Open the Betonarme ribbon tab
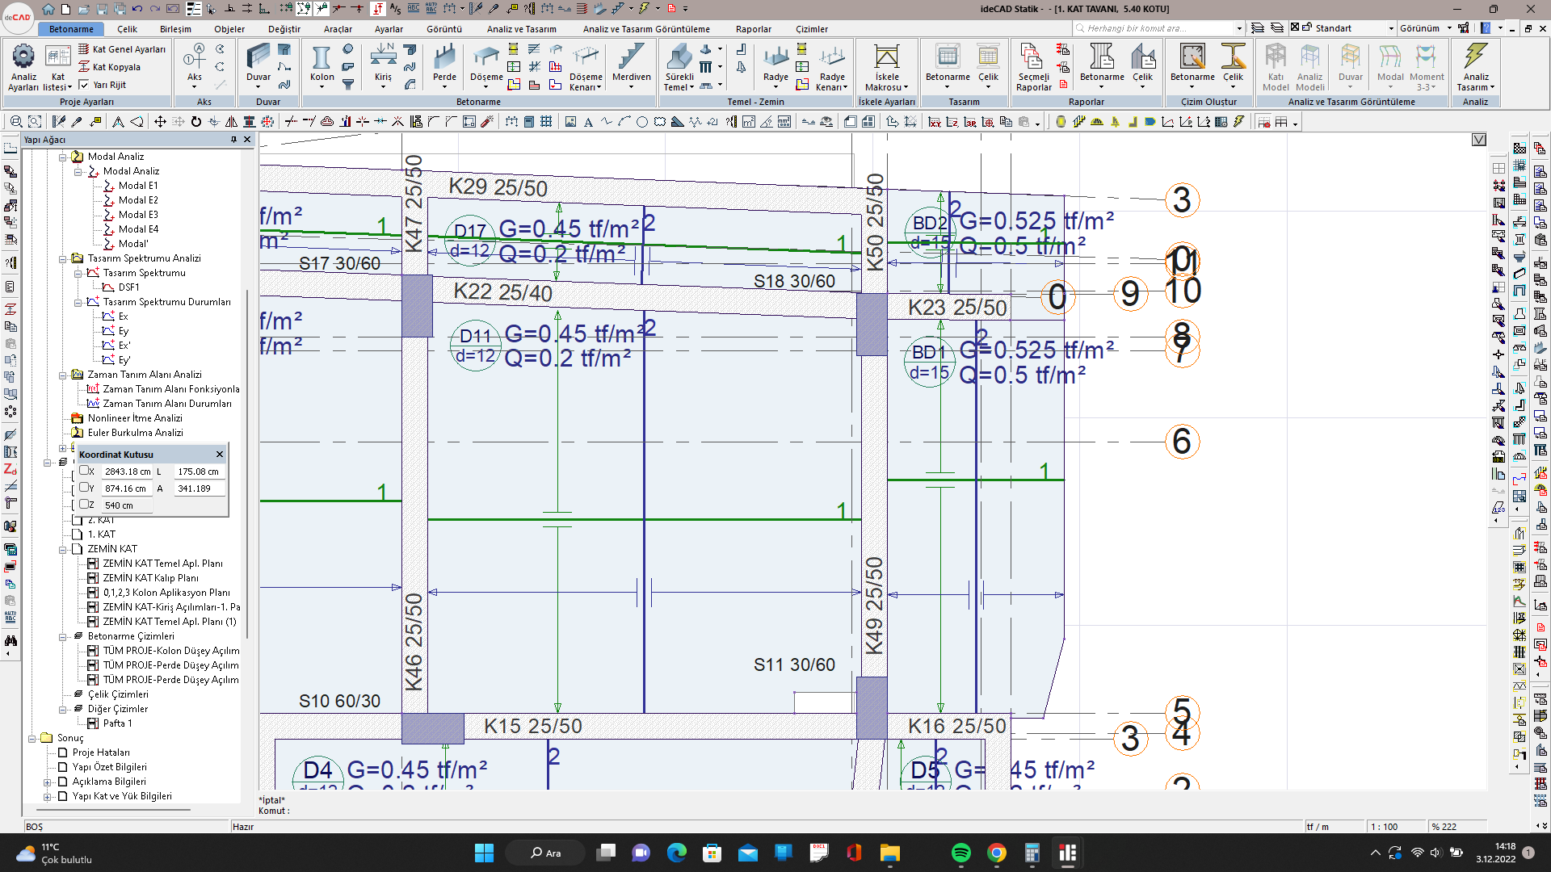Image resolution: width=1551 pixels, height=872 pixels. coord(71,29)
